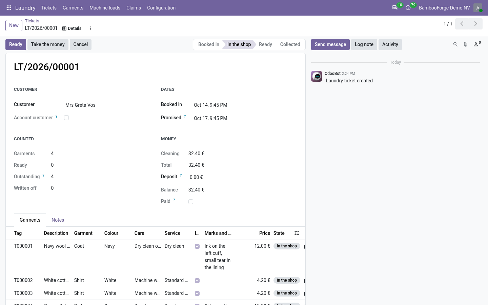Open the attachments paperclip icon
The height and width of the screenshot is (305, 488).
pos(466,44)
